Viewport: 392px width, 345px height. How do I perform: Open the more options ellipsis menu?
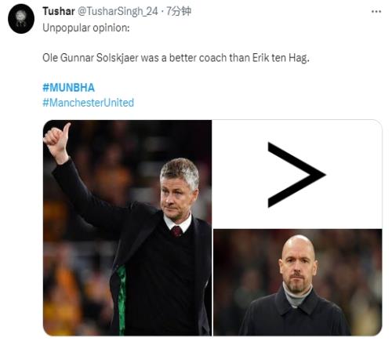point(376,12)
